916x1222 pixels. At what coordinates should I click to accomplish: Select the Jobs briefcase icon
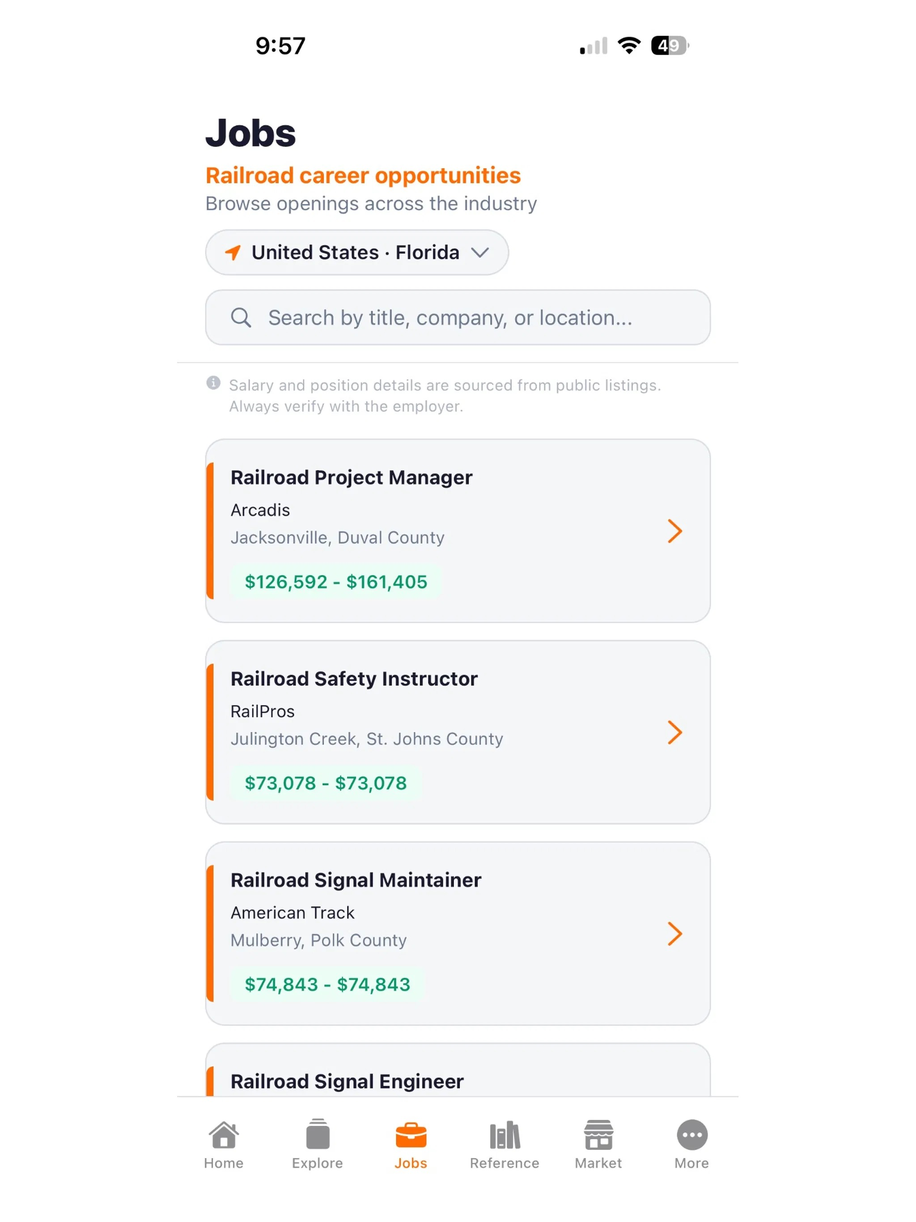pos(411,1135)
